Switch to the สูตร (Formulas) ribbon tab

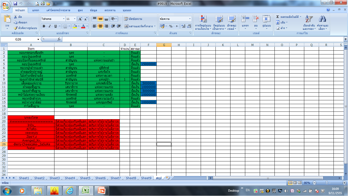(80, 10)
